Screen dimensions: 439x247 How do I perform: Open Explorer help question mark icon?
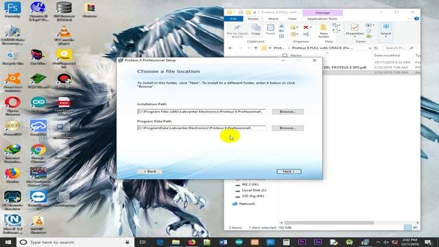(416, 19)
